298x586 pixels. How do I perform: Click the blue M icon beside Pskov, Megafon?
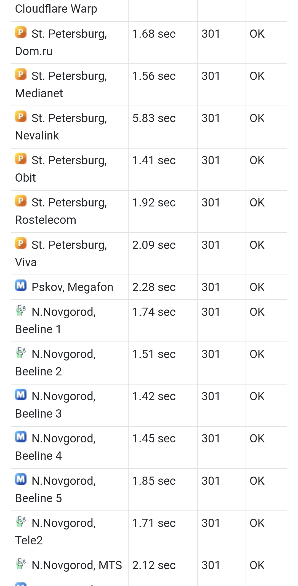pos(21,285)
